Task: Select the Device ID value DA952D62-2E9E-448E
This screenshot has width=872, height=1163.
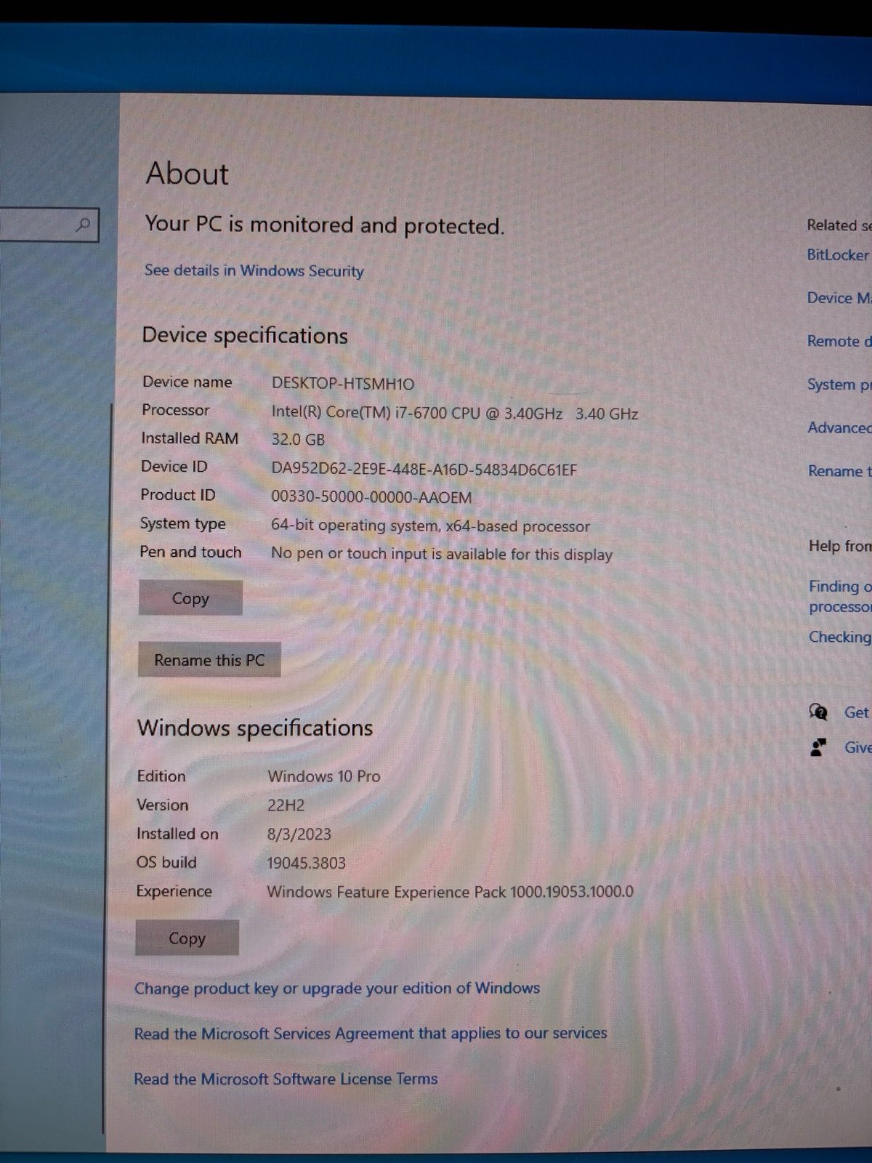Action: point(424,470)
